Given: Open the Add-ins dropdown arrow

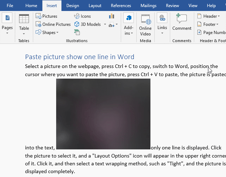Looking at the screenshot, I should 132,33.
